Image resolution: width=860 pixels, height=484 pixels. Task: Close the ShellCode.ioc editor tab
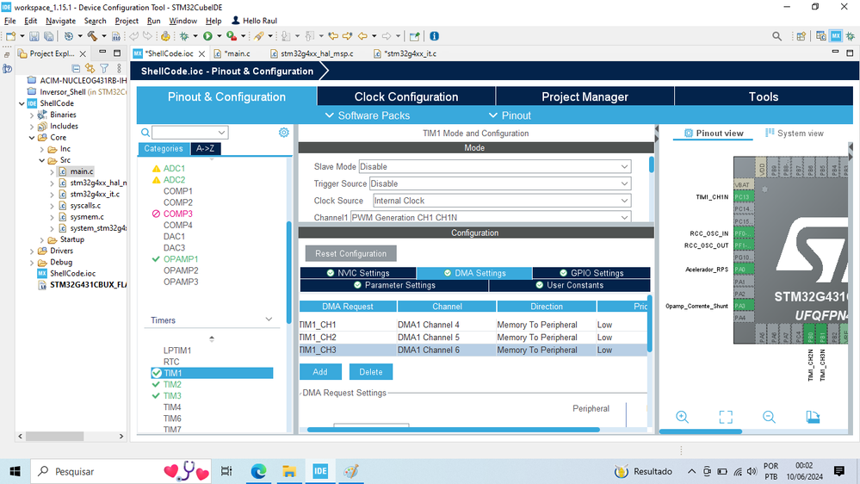point(201,53)
